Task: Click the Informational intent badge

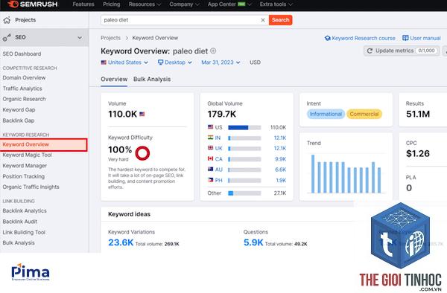Action: pos(326,114)
